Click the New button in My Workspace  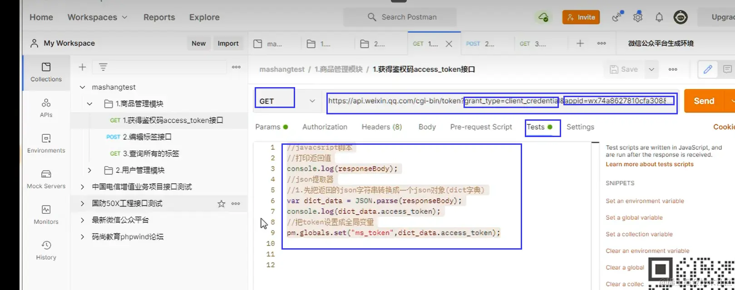[198, 44]
